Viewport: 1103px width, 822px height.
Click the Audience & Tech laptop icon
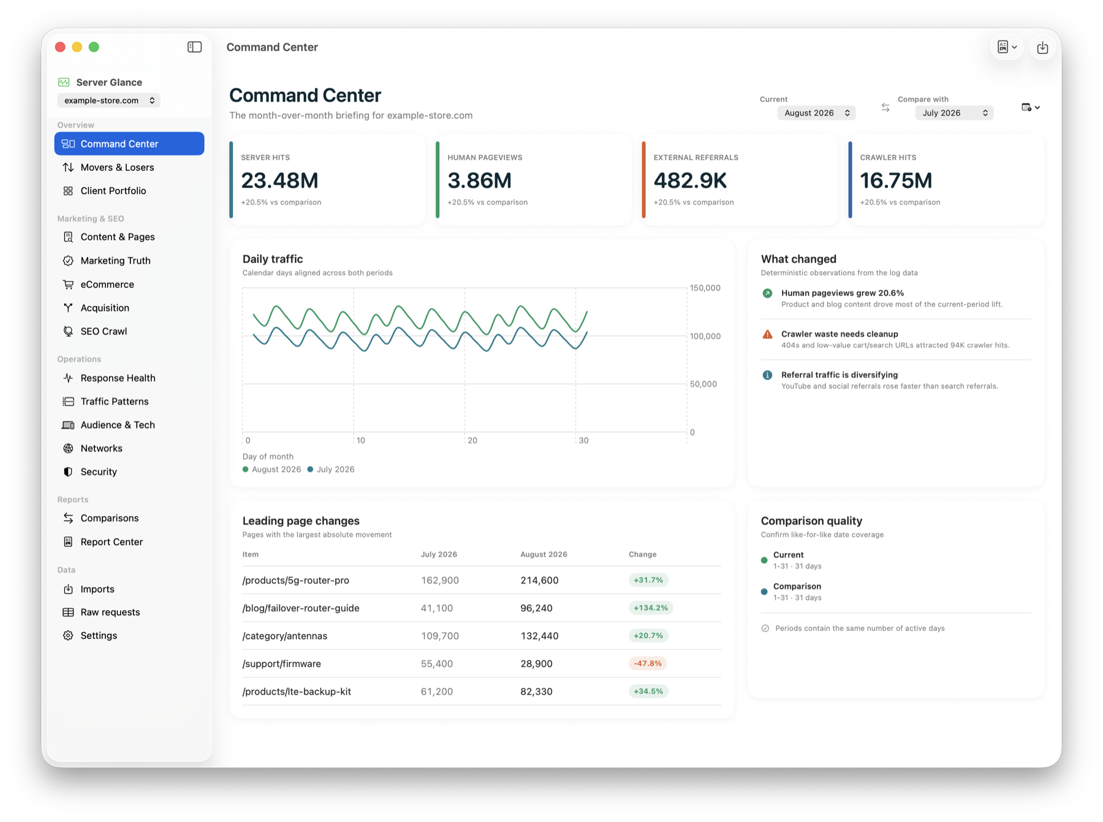[x=68, y=425]
